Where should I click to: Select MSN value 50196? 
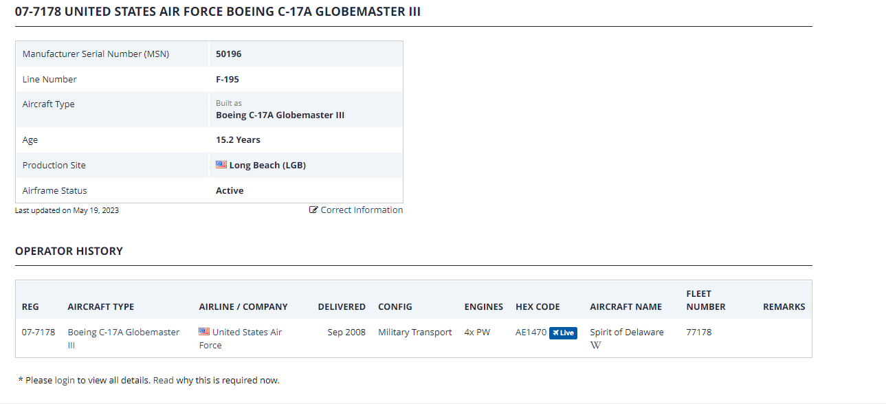(229, 54)
